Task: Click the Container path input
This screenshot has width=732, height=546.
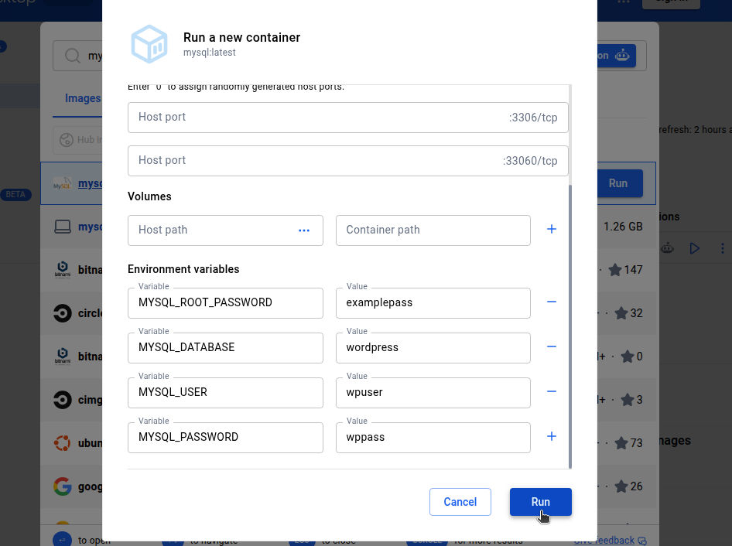Action: pyautogui.click(x=433, y=230)
